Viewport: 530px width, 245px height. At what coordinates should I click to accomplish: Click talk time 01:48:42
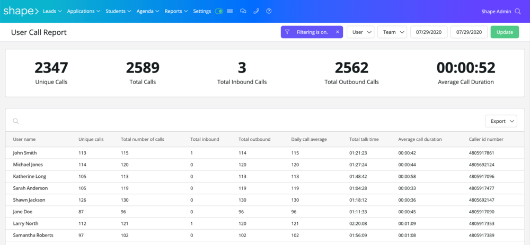358,177
